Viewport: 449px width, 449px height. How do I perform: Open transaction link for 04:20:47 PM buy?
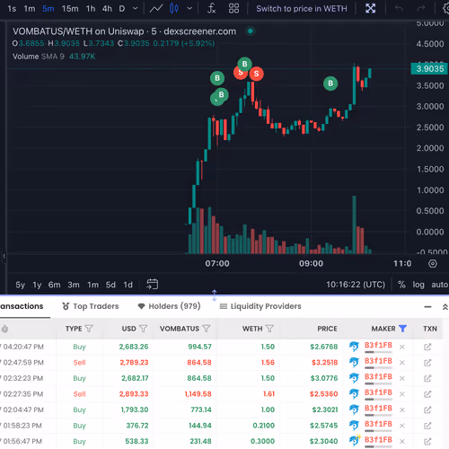tap(427, 347)
